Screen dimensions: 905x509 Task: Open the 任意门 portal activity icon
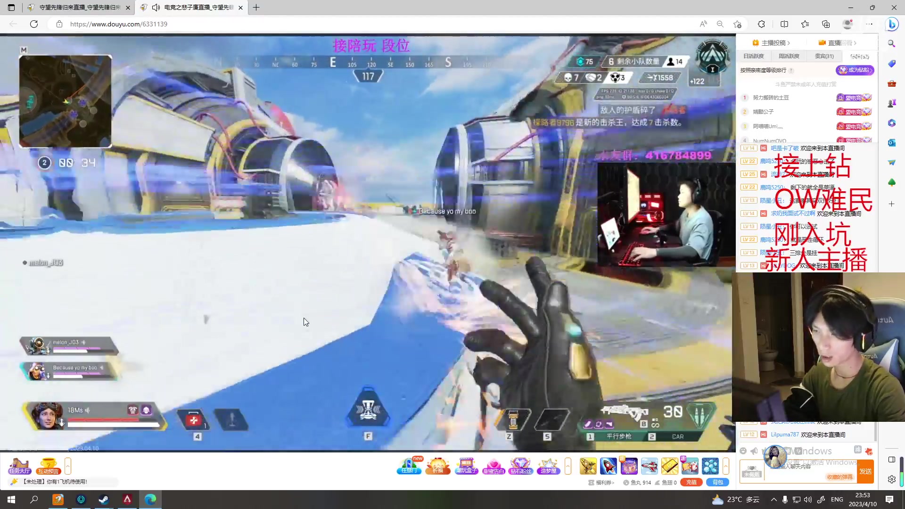[409, 466]
